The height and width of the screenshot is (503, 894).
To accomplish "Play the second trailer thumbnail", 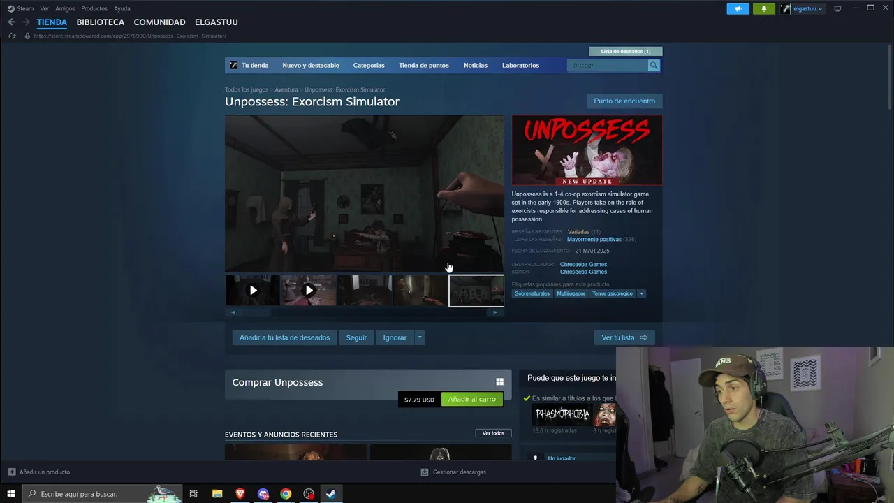I will point(308,291).
